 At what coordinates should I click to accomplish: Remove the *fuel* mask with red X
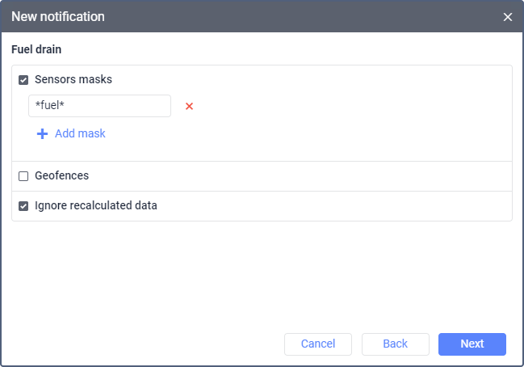point(190,106)
